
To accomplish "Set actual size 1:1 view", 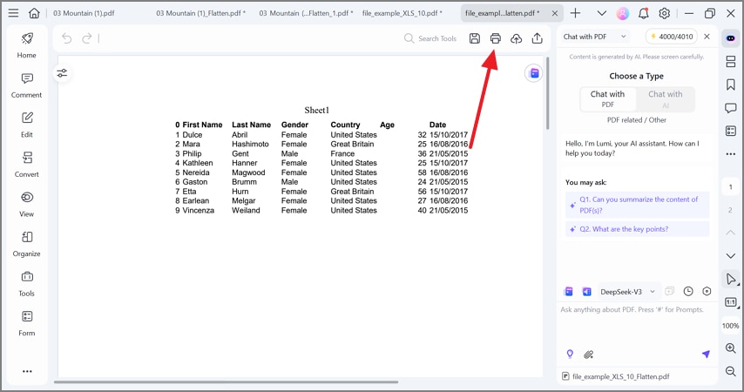I will click(731, 302).
